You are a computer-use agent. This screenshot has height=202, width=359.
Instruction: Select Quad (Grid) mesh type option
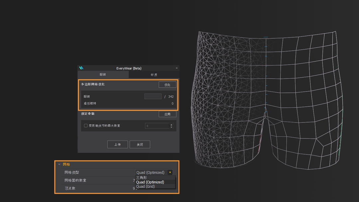click(145, 186)
